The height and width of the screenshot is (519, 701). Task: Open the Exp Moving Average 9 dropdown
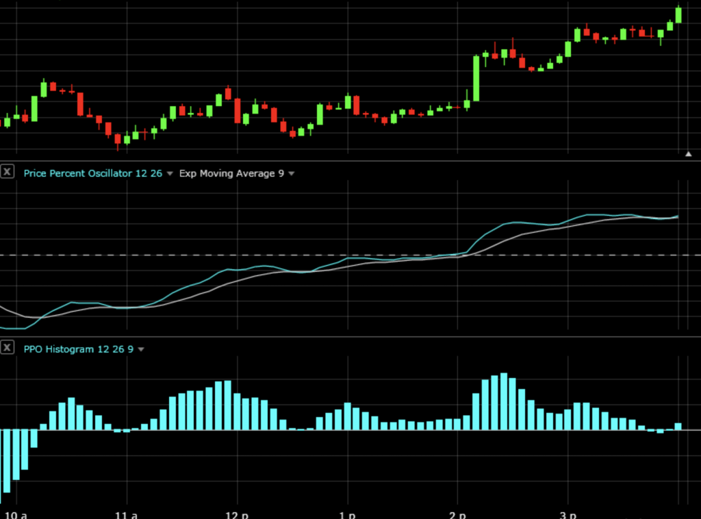point(291,173)
